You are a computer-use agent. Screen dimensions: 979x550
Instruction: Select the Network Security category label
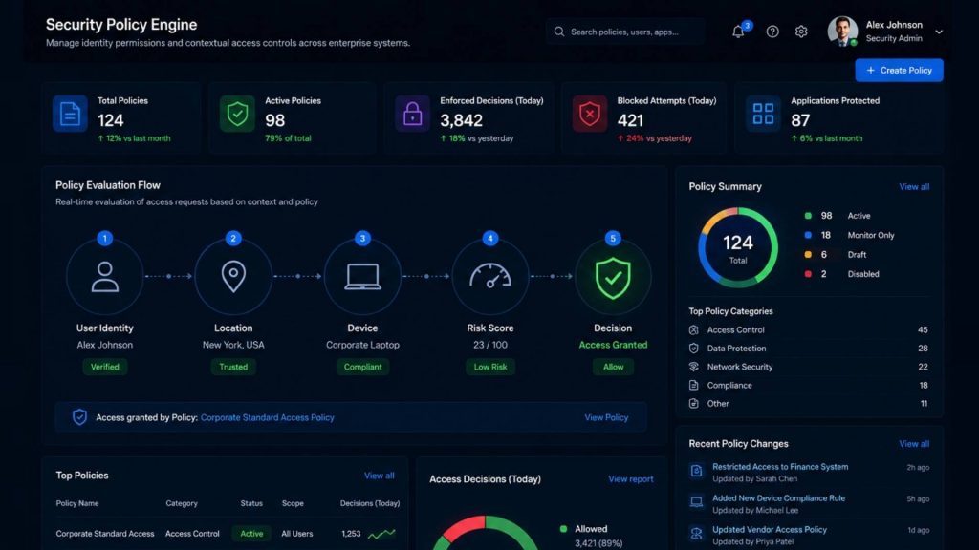[740, 367]
